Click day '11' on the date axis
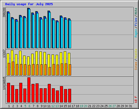This screenshot has width=139, height=109. (x=49, y=106)
